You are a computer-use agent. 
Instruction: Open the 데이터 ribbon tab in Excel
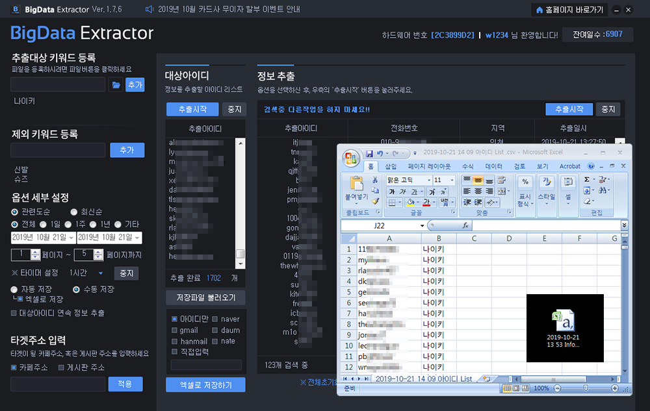[x=493, y=166]
